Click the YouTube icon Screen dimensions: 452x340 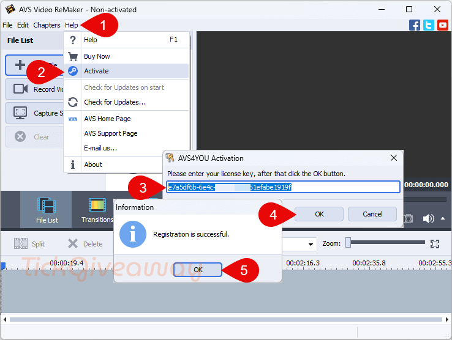[442, 25]
